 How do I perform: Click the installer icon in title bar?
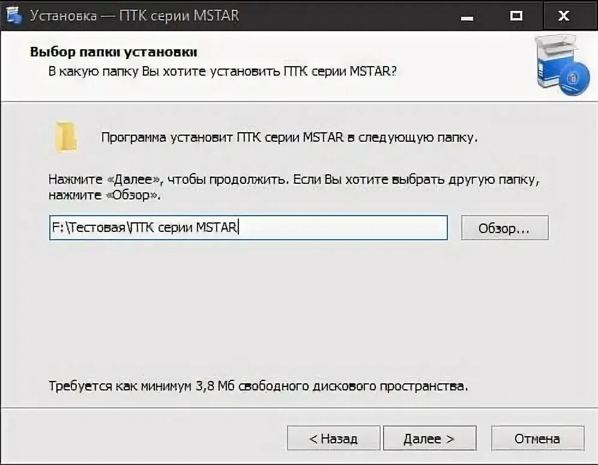[x=14, y=15]
